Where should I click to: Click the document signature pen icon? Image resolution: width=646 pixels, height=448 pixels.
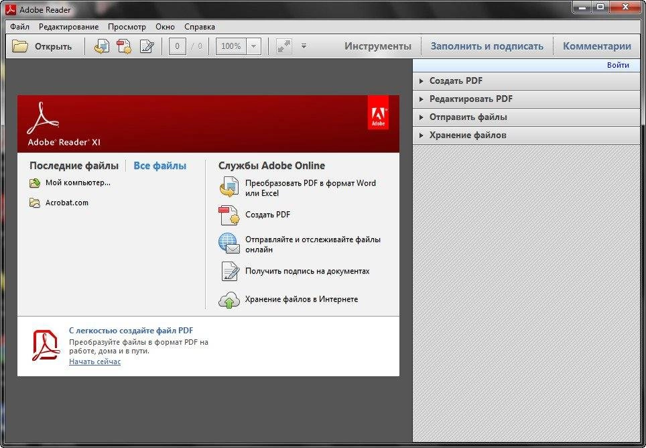pyautogui.click(x=230, y=271)
